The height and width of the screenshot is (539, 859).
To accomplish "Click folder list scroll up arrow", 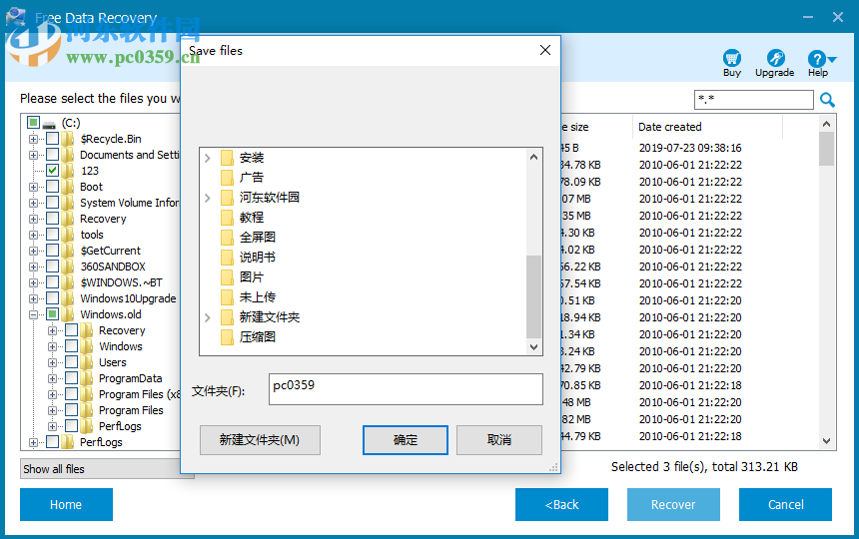I will point(534,157).
